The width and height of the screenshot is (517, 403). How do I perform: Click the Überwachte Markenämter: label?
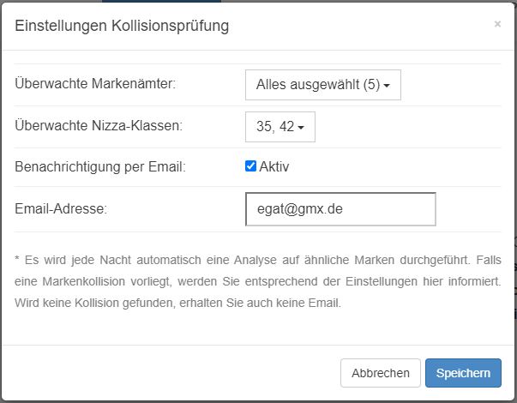[95, 83]
